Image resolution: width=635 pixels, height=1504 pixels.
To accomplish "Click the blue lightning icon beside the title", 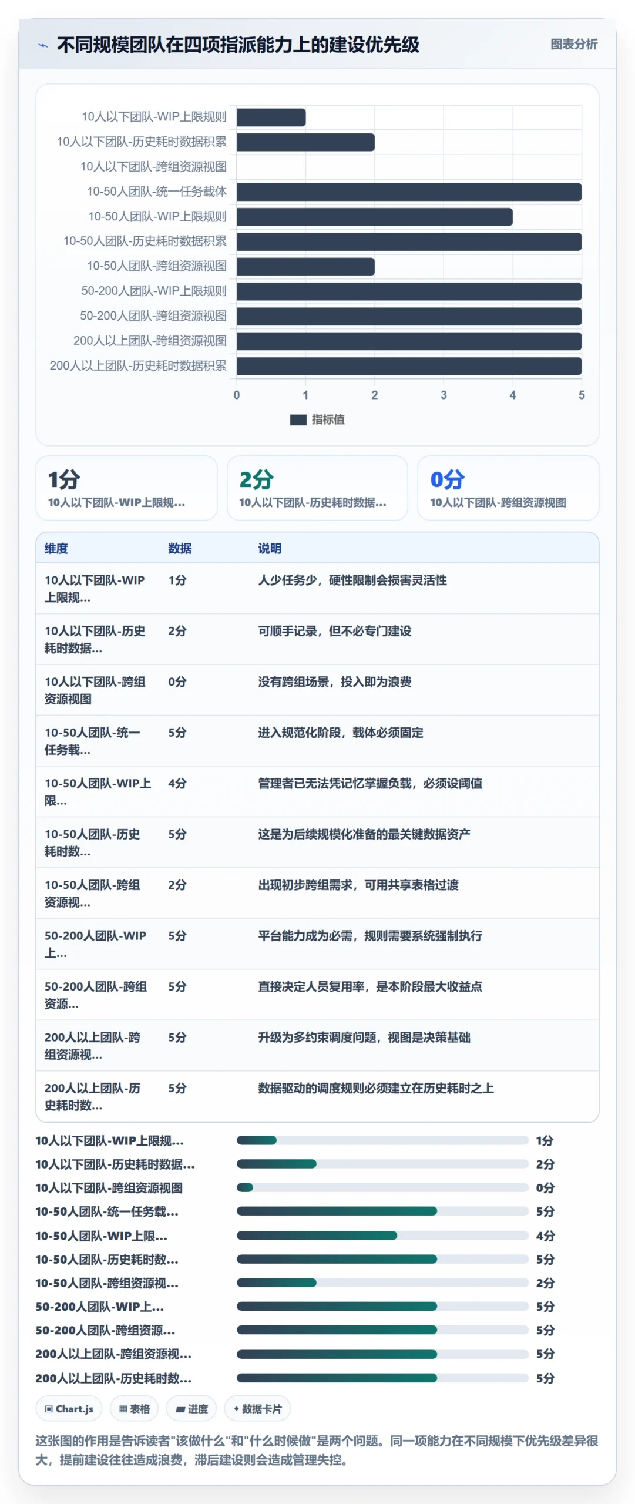I will [43, 45].
